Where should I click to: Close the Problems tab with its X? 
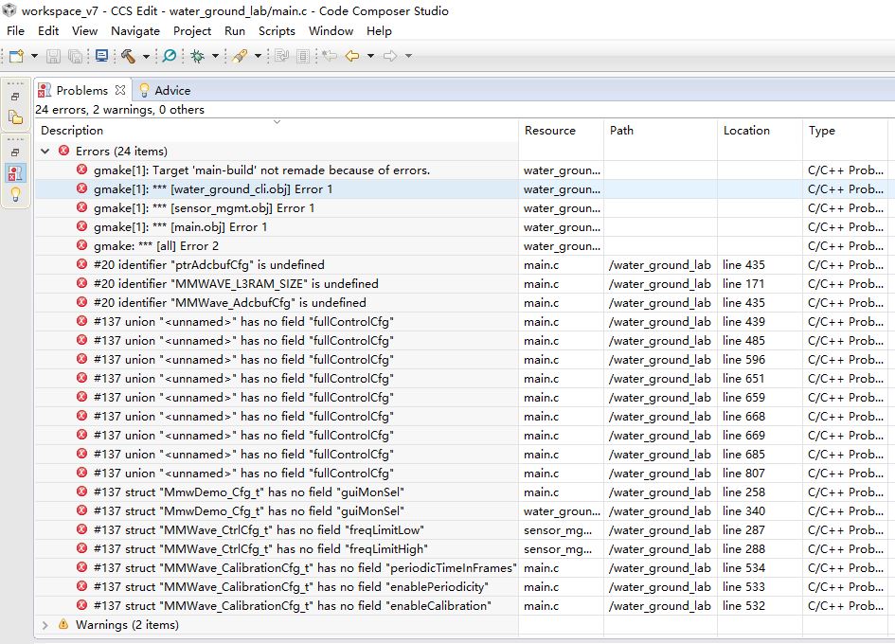(x=120, y=90)
